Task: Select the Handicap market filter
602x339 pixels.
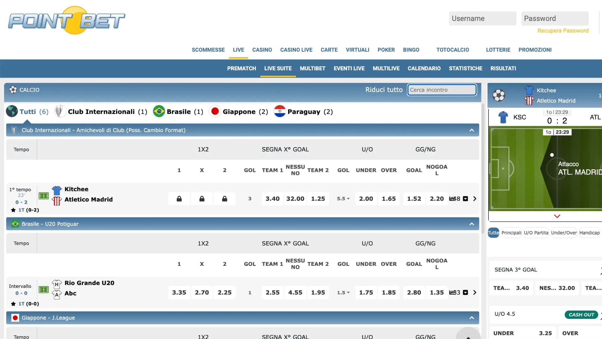Action: 590,233
